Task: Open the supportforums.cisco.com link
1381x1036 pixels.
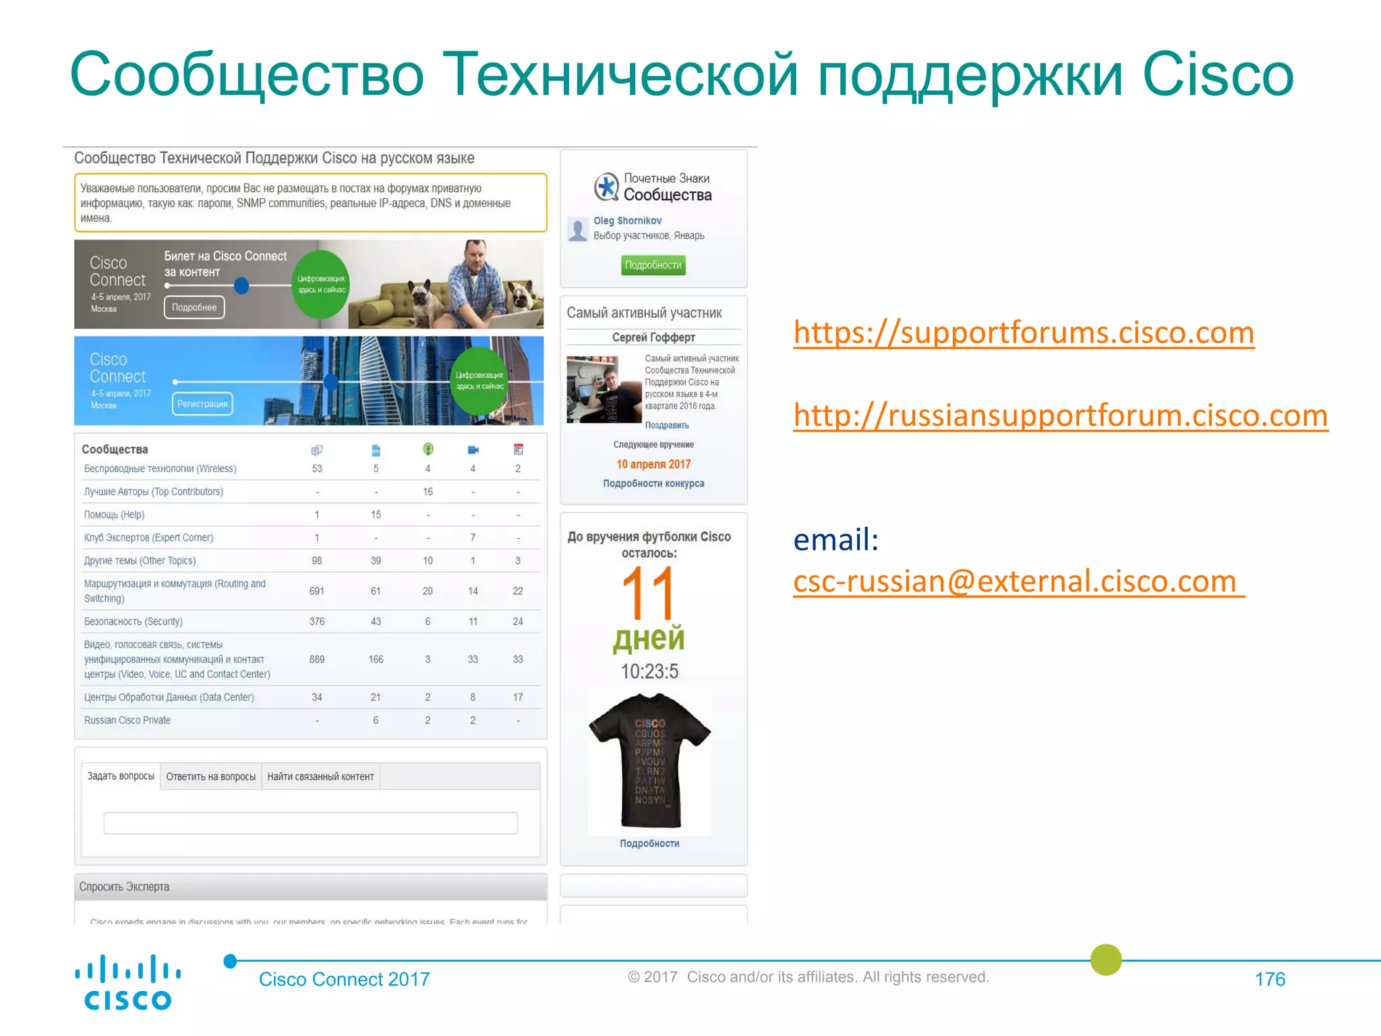Action: coord(1024,333)
